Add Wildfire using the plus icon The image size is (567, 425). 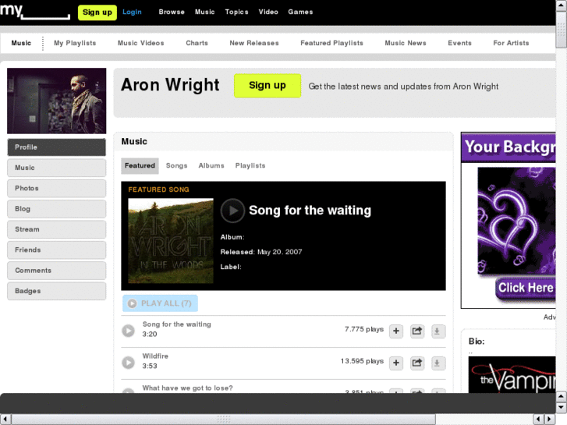396,363
